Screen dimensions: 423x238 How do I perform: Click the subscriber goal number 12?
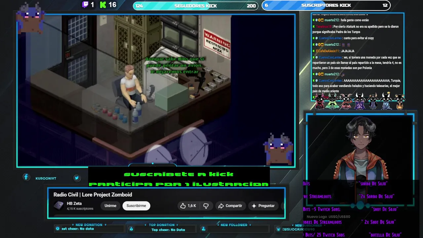click(x=385, y=5)
